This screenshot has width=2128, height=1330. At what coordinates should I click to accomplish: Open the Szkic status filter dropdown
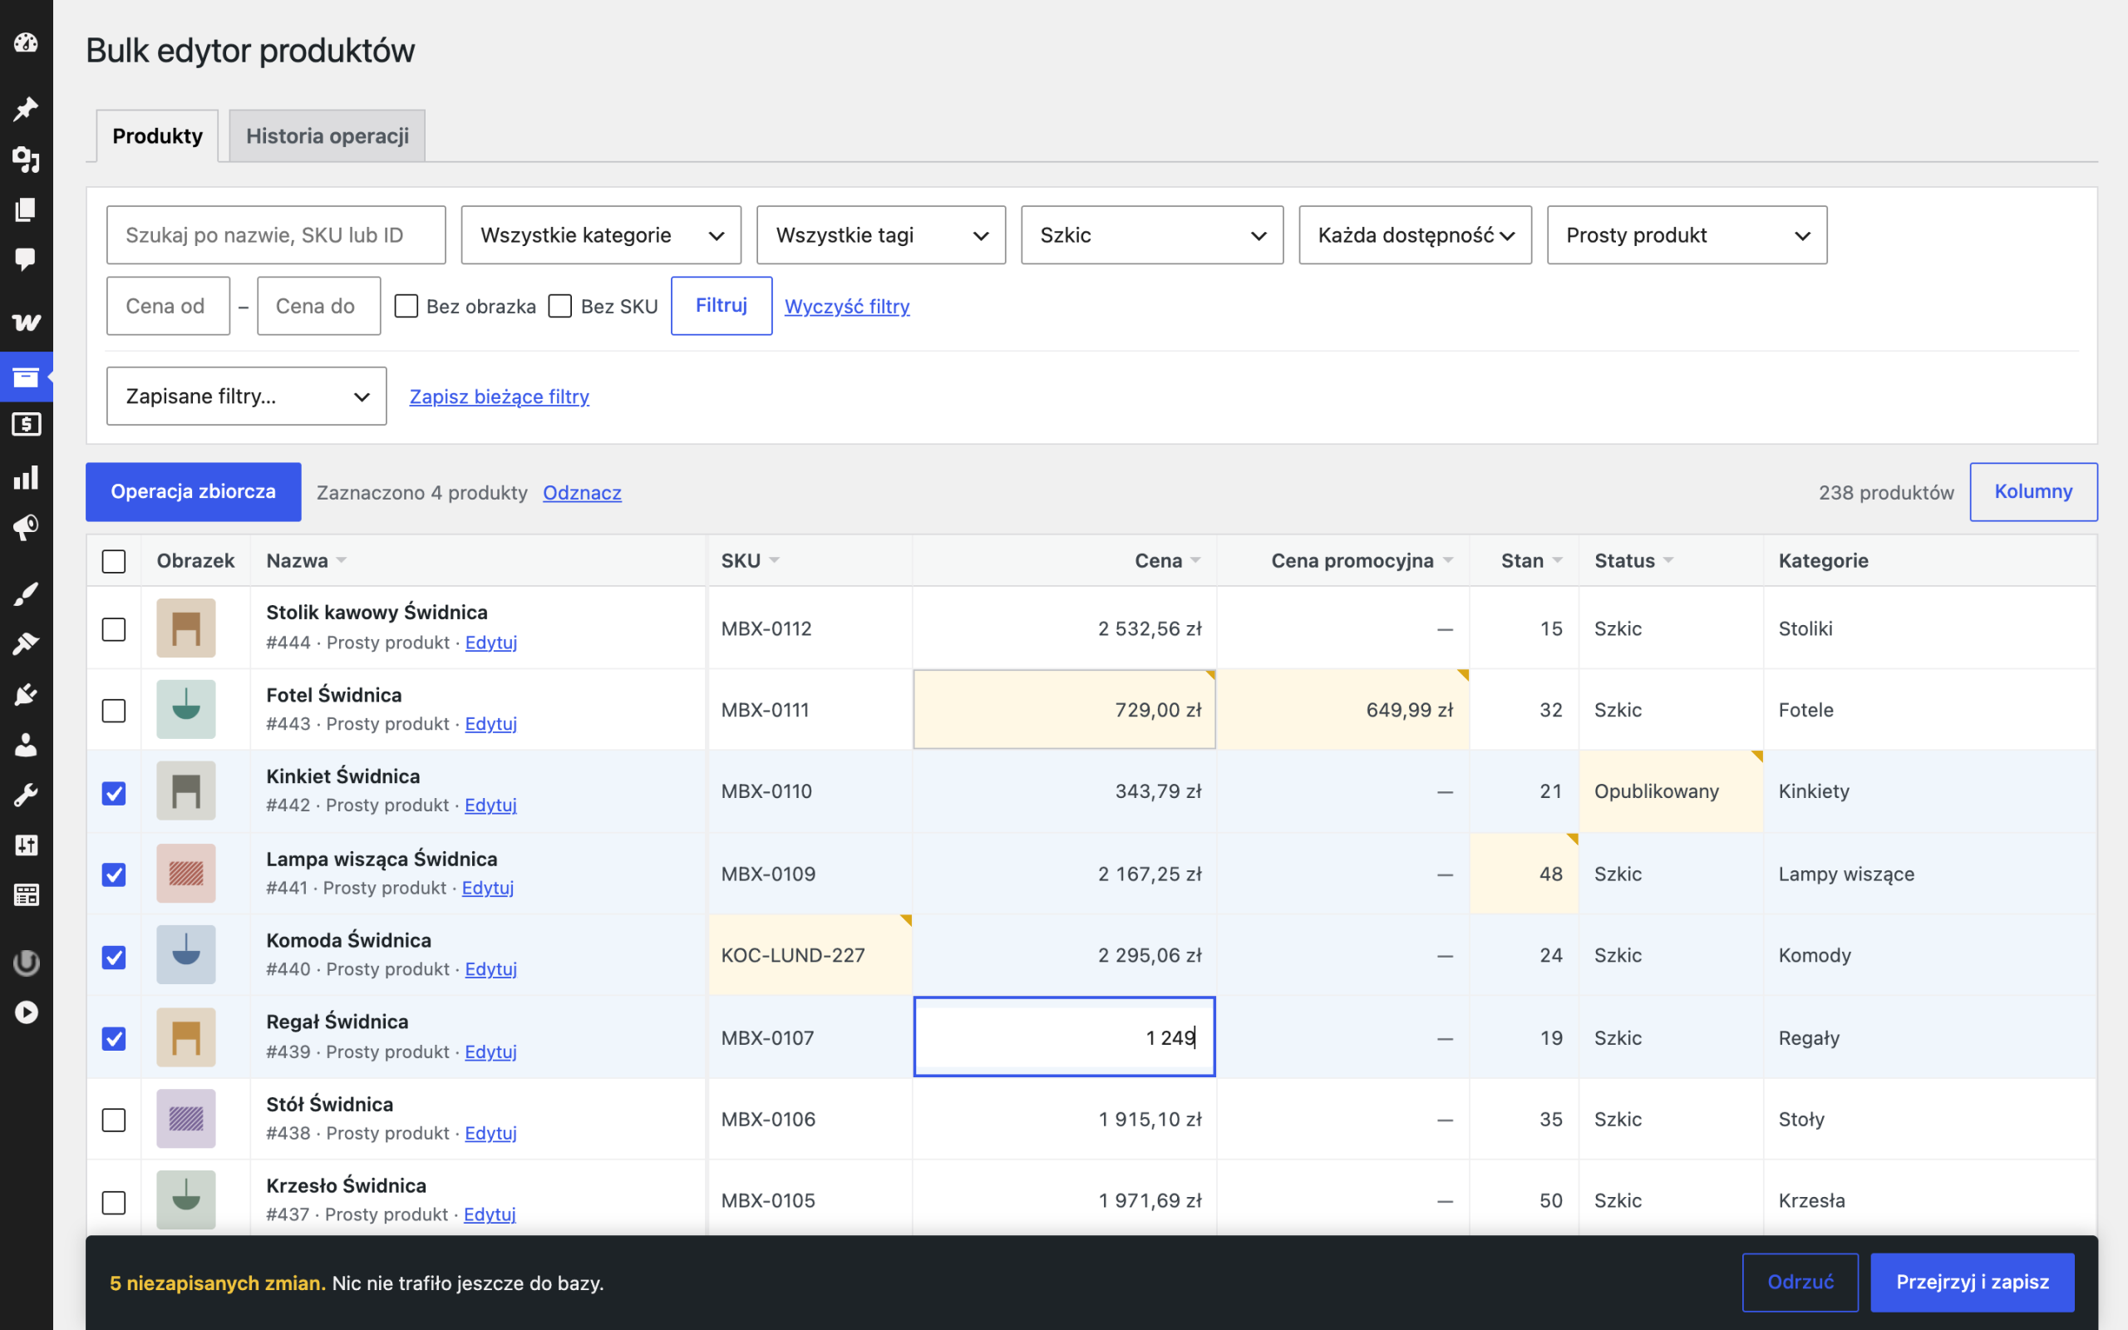(1152, 235)
